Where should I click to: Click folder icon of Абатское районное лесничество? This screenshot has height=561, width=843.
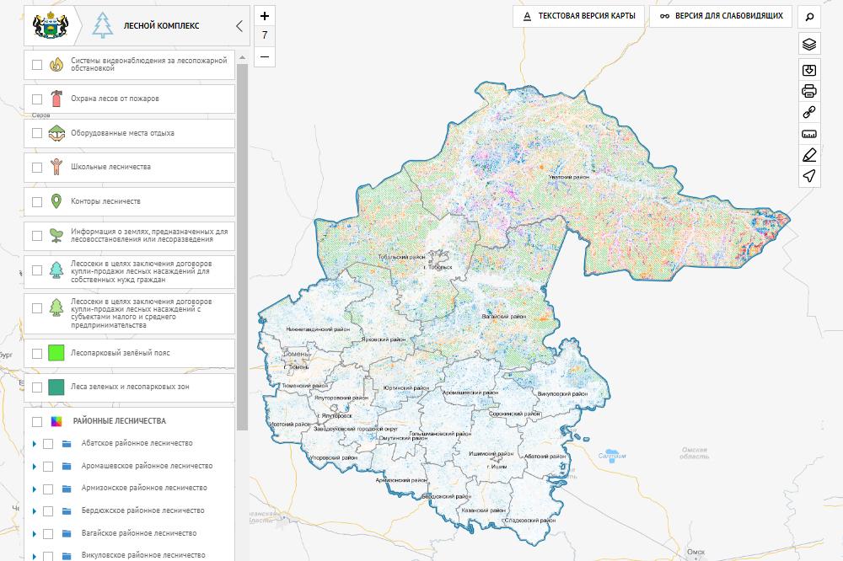pyautogui.click(x=67, y=444)
